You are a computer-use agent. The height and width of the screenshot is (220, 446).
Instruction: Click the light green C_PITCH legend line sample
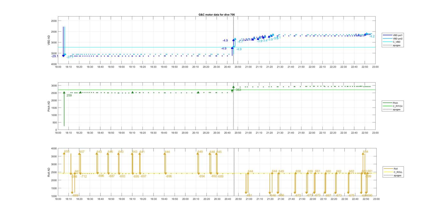coord(388,106)
